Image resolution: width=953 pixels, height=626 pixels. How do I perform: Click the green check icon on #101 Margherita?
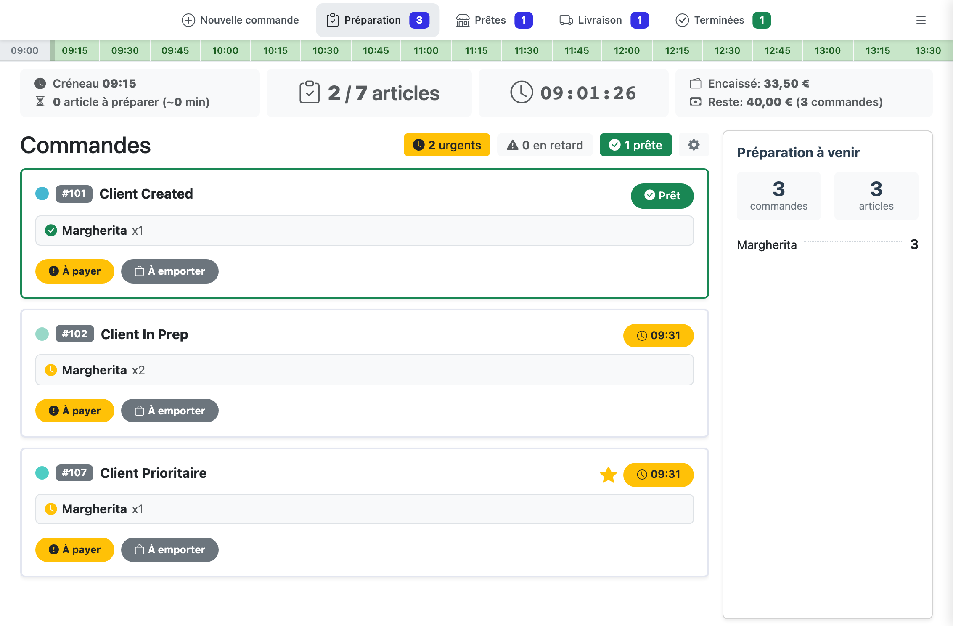point(51,231)
